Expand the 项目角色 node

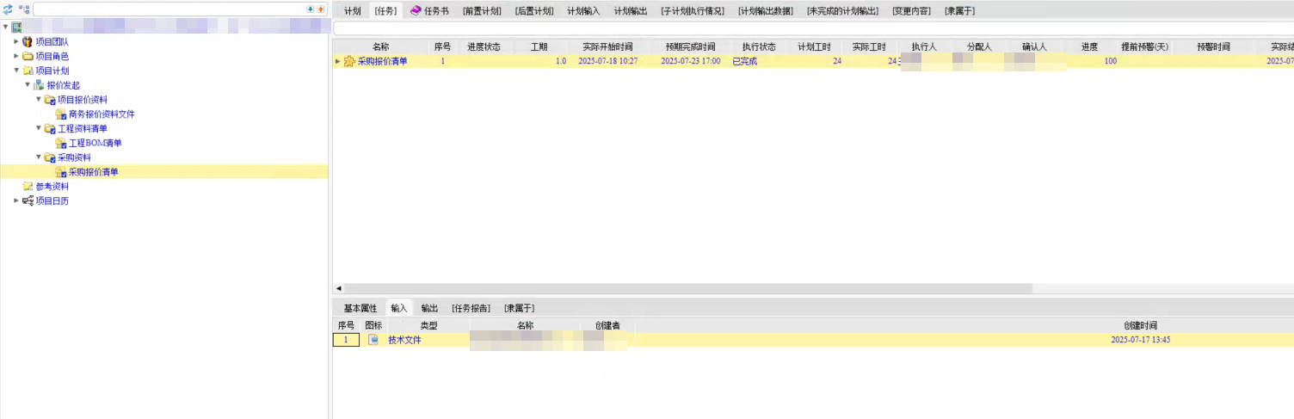[15, 56]
